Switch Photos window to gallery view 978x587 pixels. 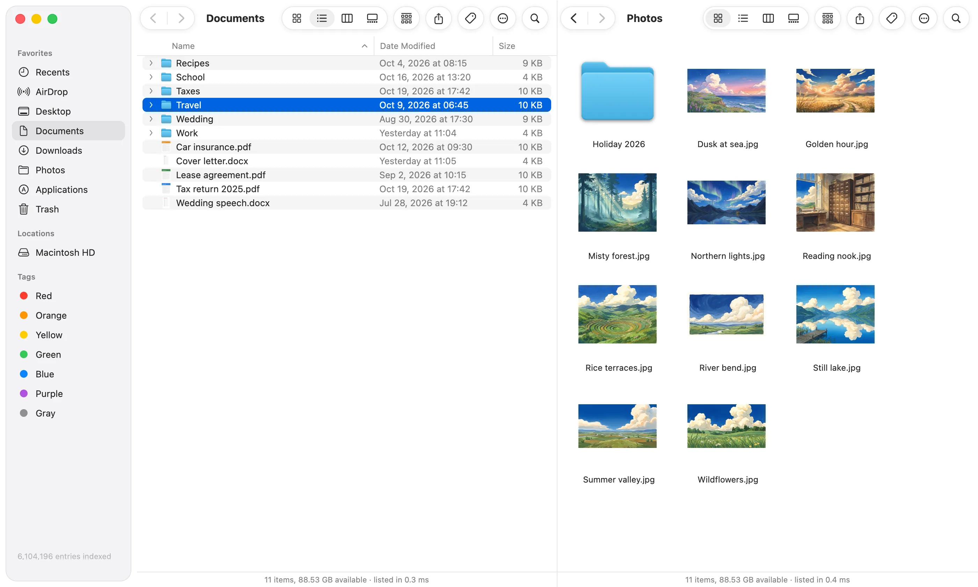793,18
